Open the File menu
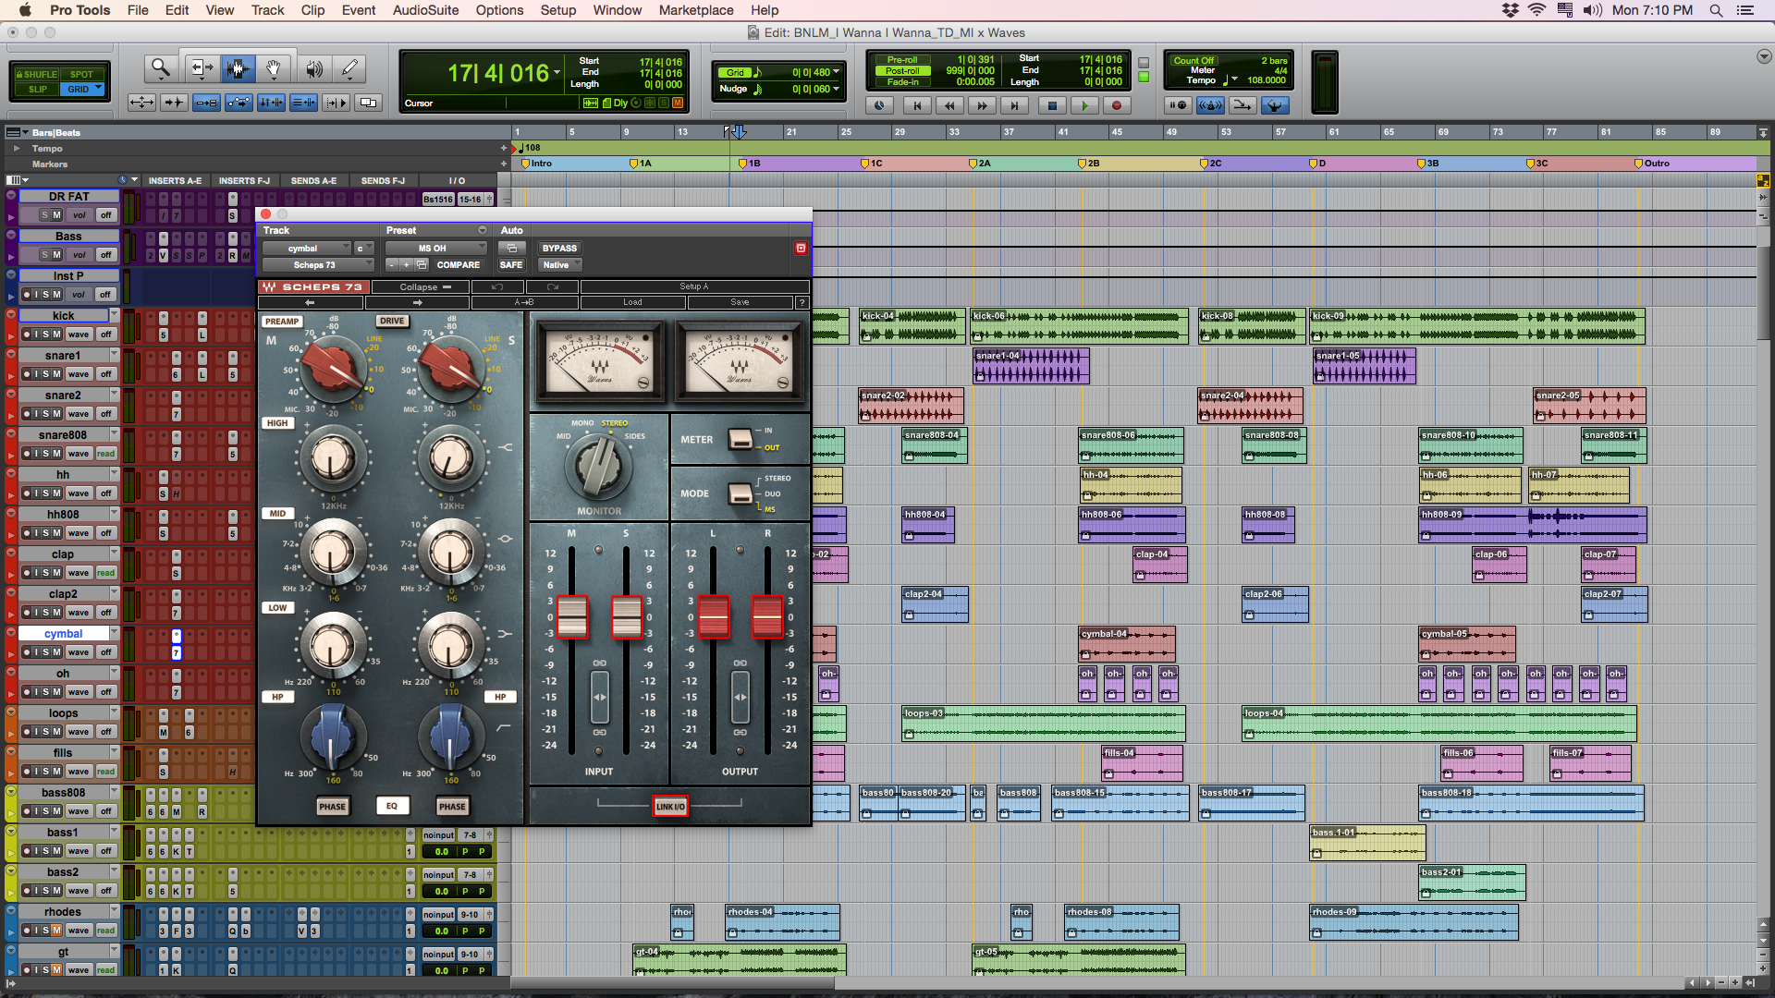 pos(138,10)
